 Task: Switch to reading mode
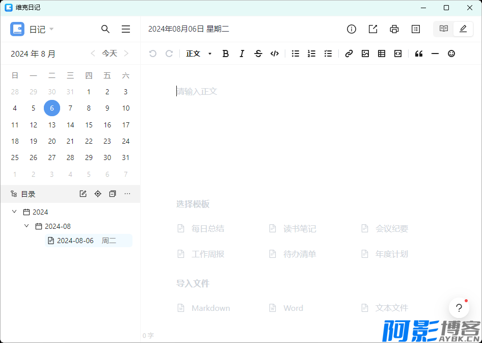coord(444,29)
